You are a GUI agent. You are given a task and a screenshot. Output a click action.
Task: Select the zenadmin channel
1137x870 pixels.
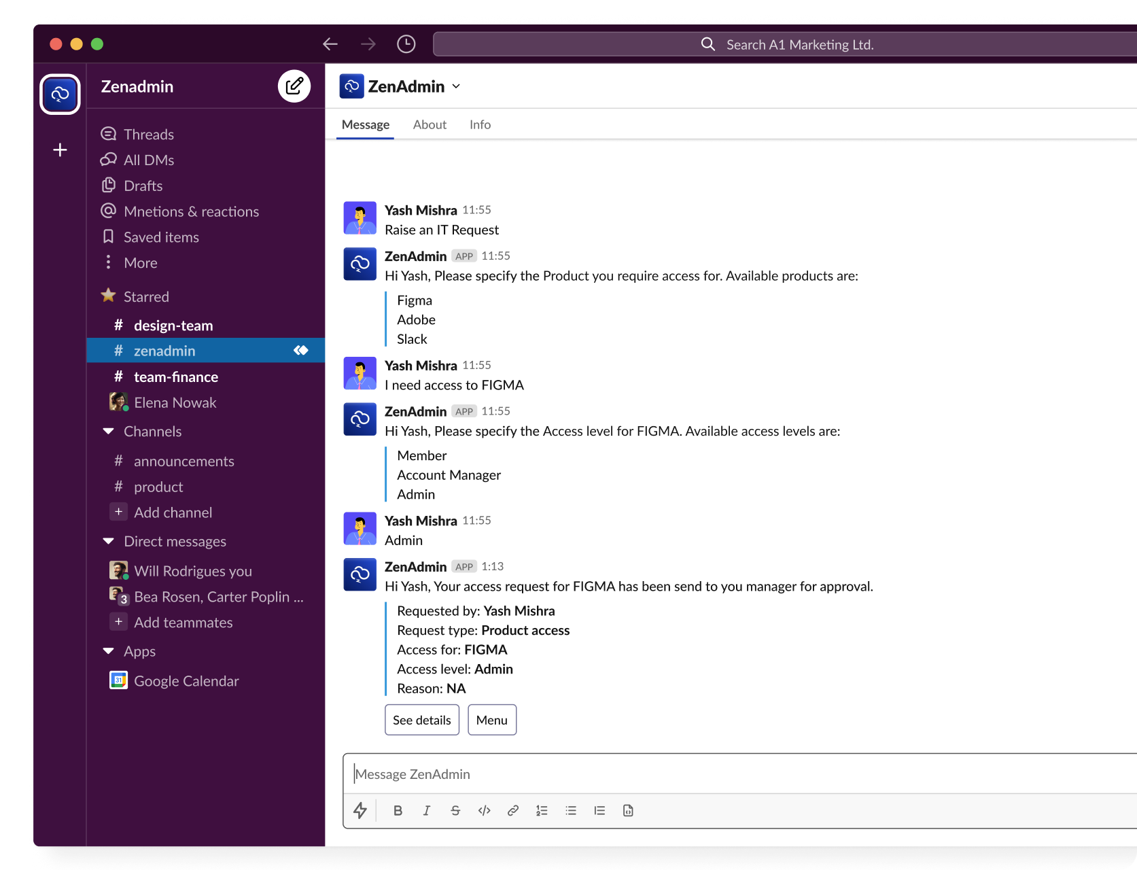tap(205, 351)
